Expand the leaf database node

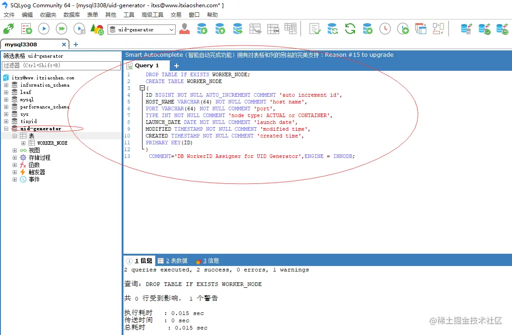[6, 92]
